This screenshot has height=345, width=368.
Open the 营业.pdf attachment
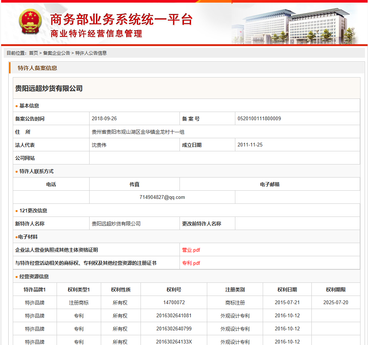coord(191,250)
